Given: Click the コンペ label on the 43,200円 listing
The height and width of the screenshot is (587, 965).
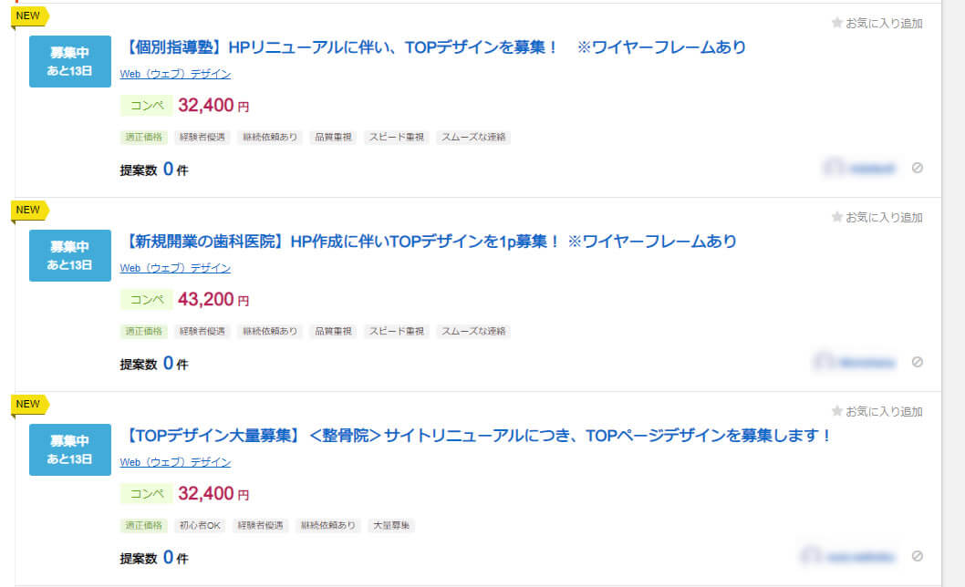Looking at the screenshot, I should click(147, 299).
